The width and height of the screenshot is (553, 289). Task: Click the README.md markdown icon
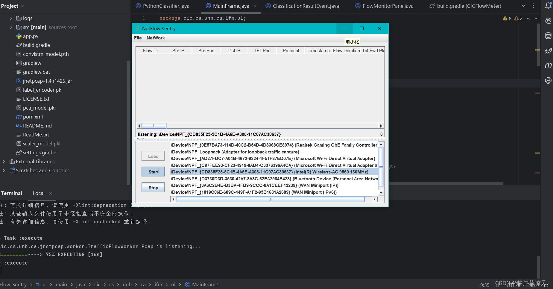(19, 126)
